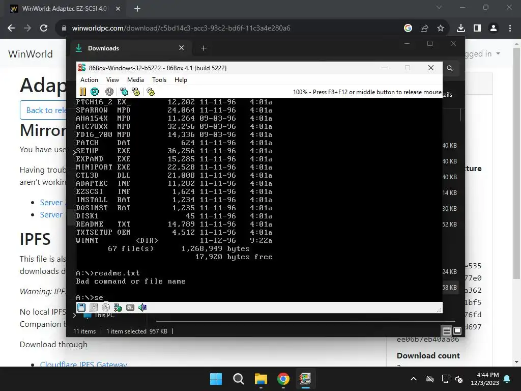521x391 pixels.
Task: Switch Explorer to details view icon
Action: (447, 331)
